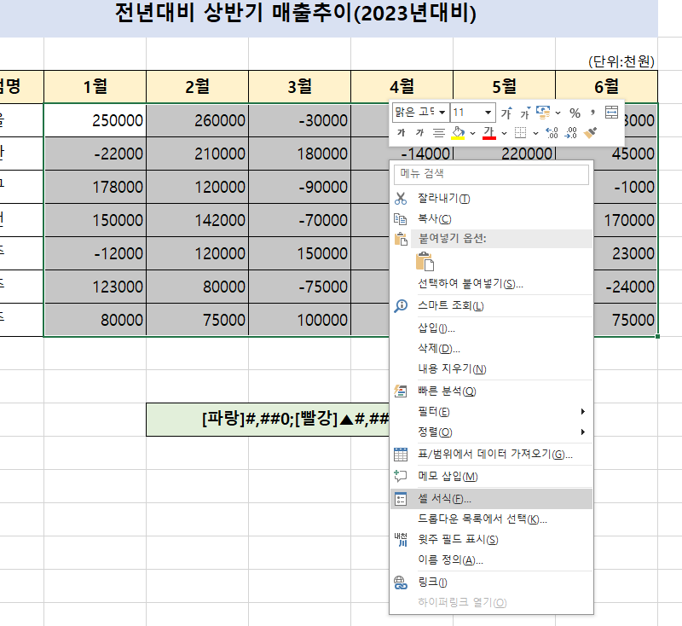Click comment icon beside 메모 삽입
The width and height of the screenshot is (682, 626).
[x=401, y=476]
